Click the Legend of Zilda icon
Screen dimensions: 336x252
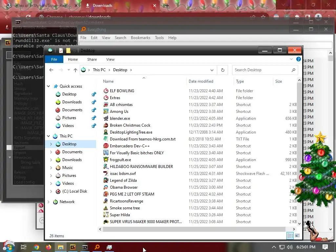coord(106,180)
